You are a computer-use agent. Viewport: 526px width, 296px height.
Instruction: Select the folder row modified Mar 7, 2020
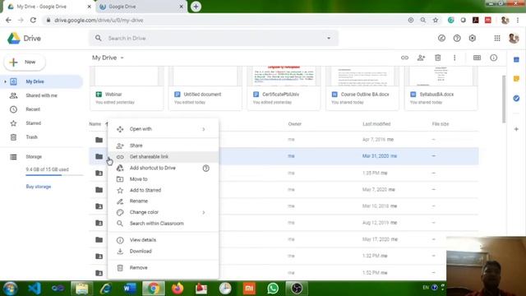click(284, 190)
